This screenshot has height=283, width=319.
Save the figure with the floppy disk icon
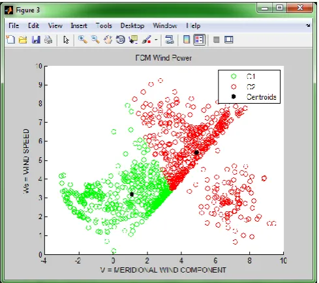pos(36,40)
